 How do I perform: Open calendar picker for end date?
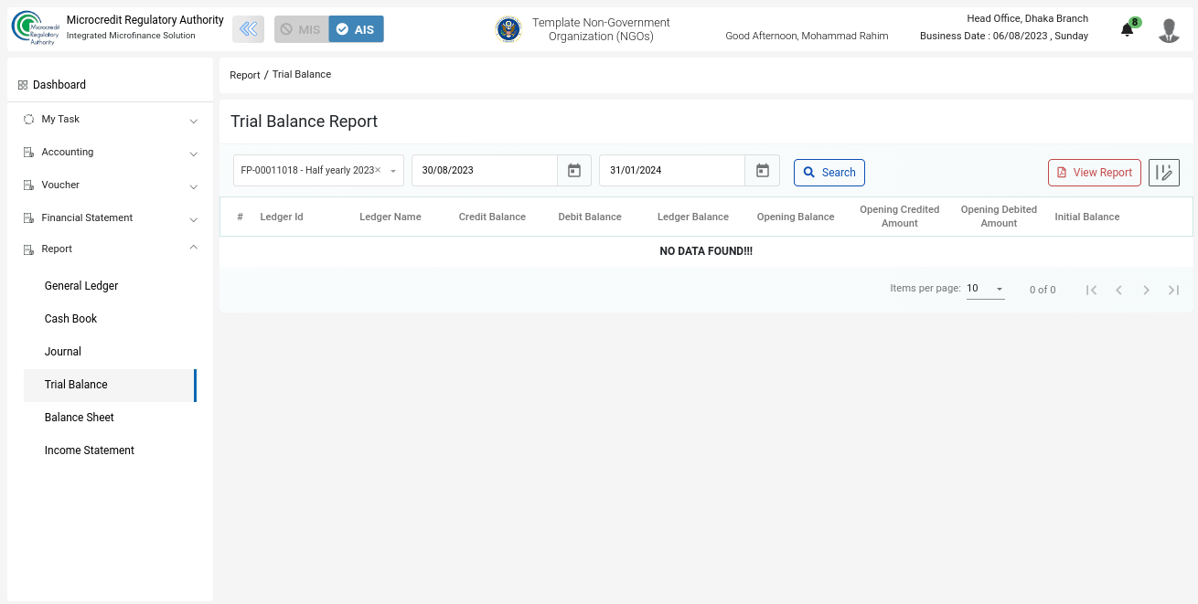762,171
